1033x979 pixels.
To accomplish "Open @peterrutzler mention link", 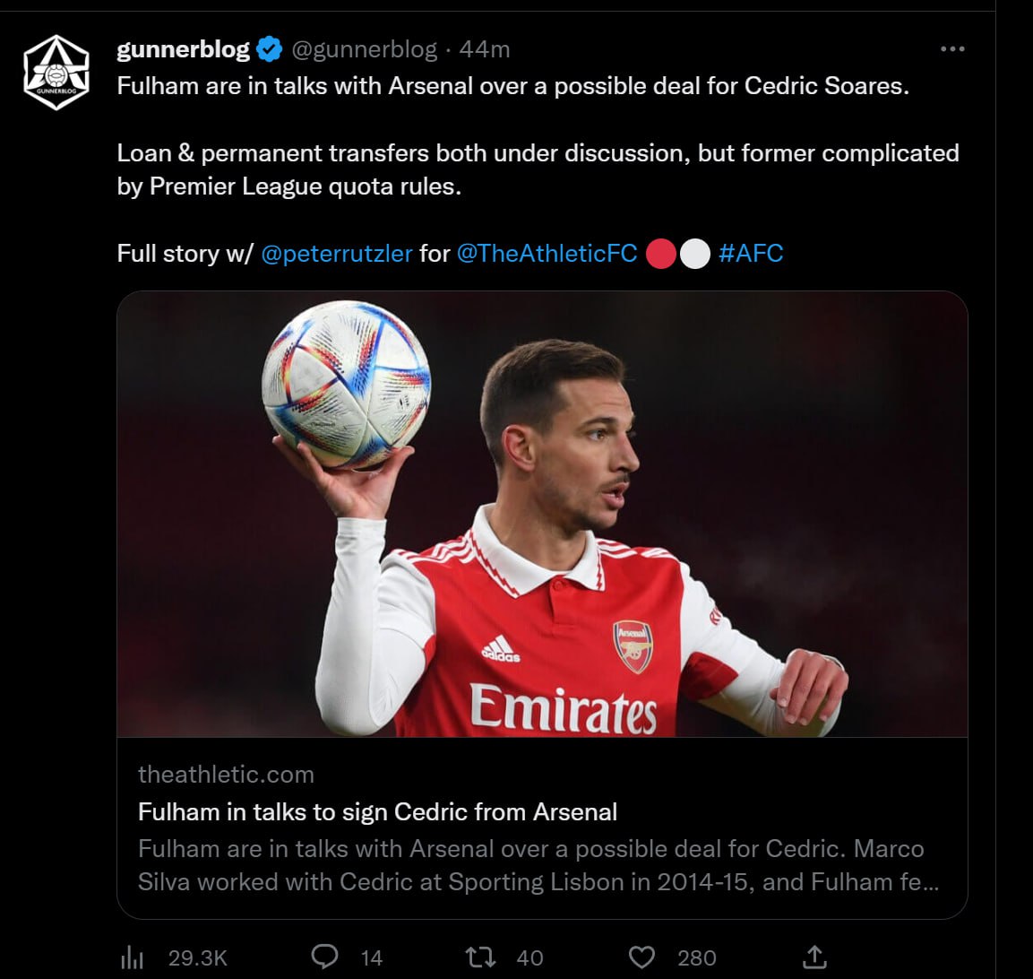I will click(337, 254).
